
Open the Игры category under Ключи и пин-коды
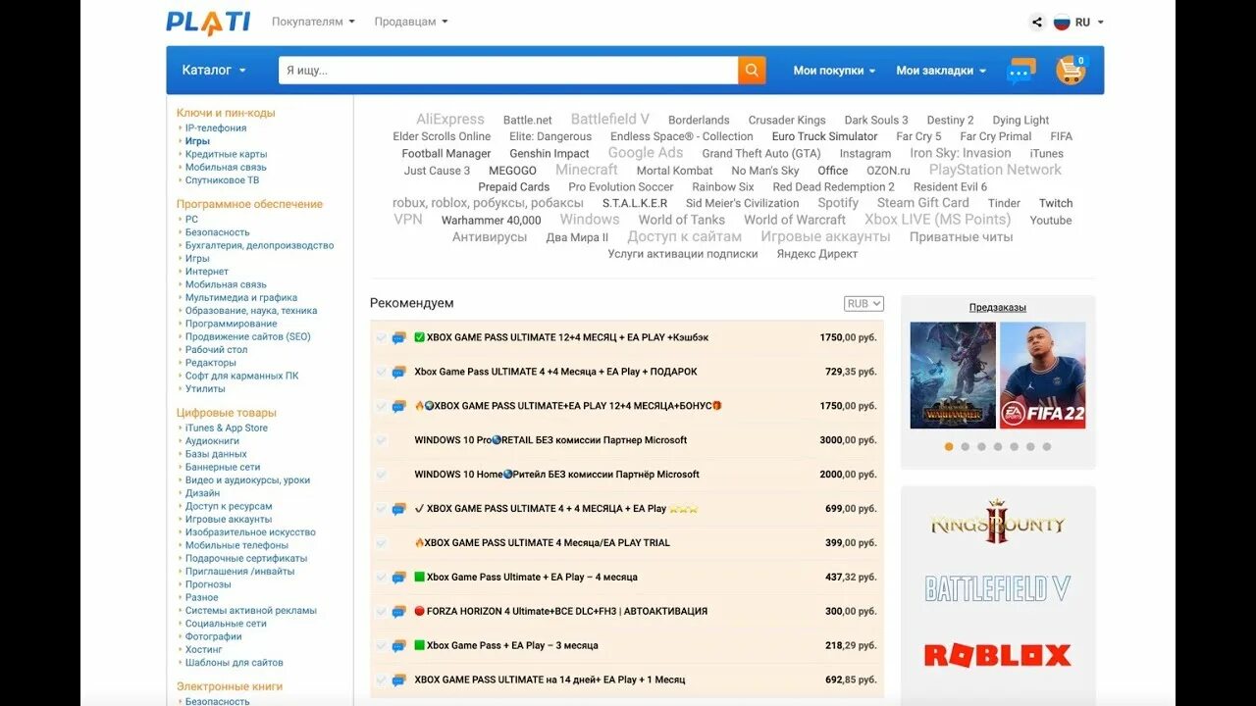tap(197, 141)
